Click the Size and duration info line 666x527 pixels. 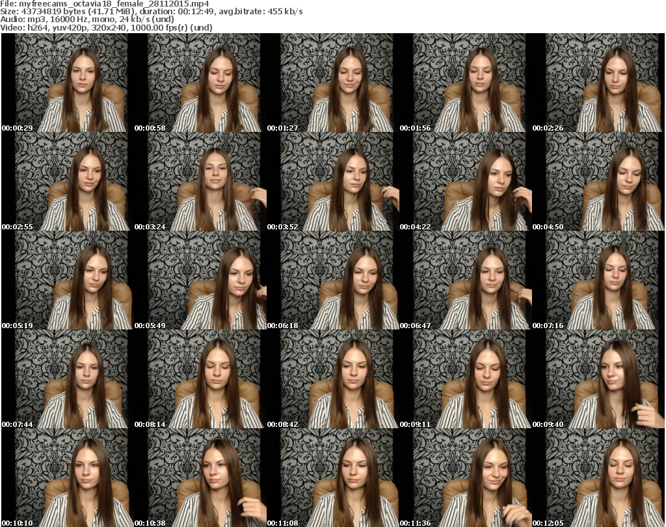pyautogui.click(x=151, y=12)
